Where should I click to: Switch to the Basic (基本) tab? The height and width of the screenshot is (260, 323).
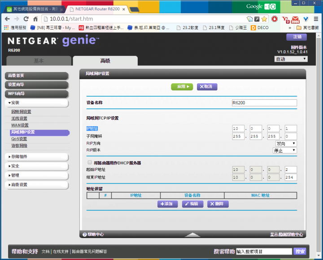pos(39,61)
